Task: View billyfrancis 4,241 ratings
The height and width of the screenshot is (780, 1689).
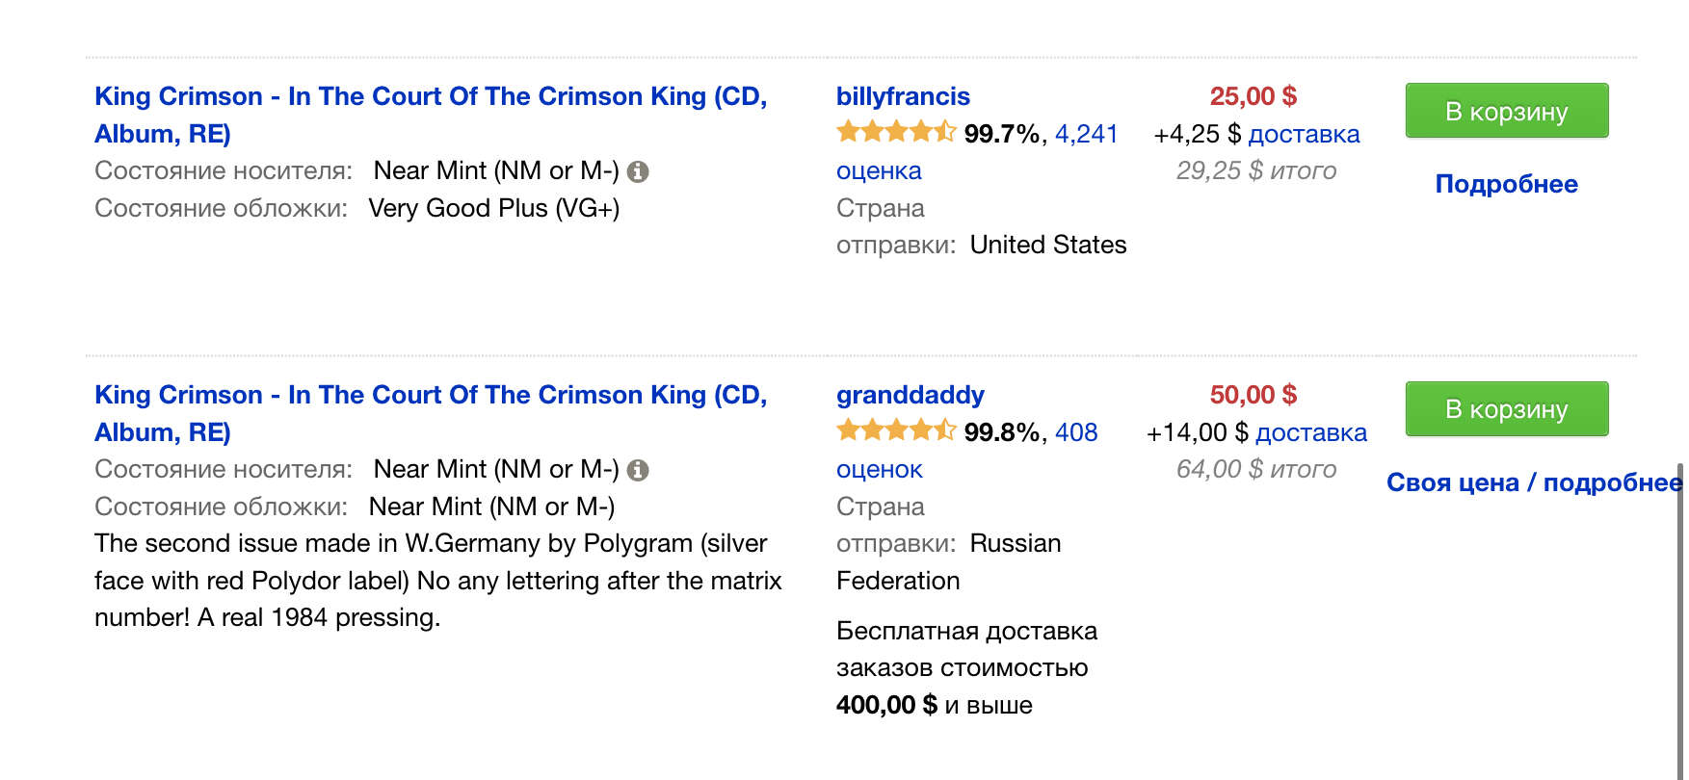Action: tap(1087, 134)
